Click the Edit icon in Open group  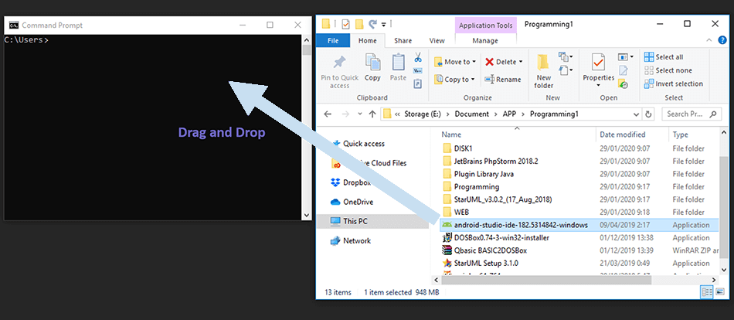click(623, 71)
